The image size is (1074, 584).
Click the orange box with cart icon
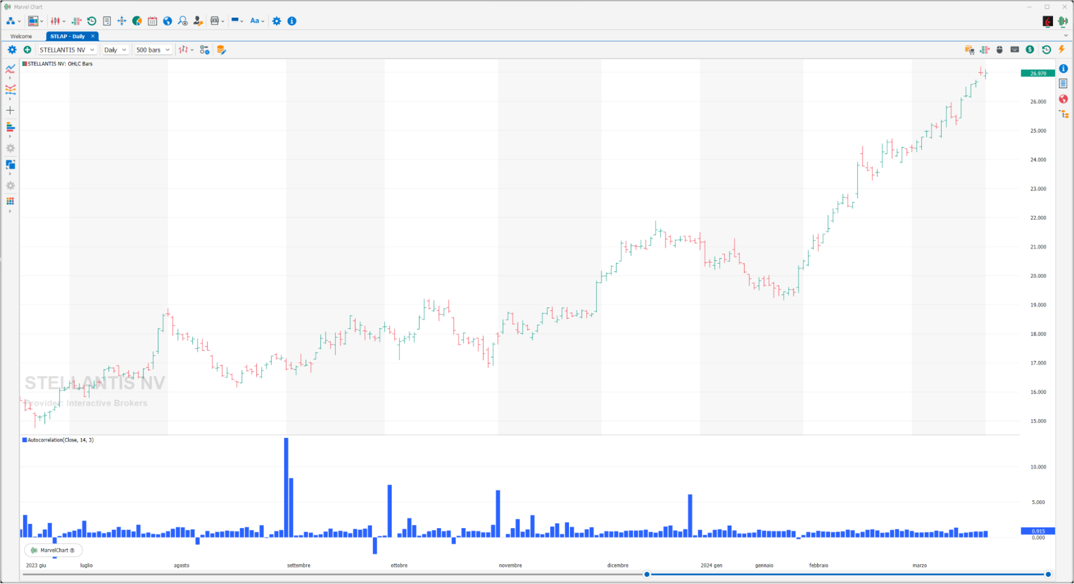969,49
